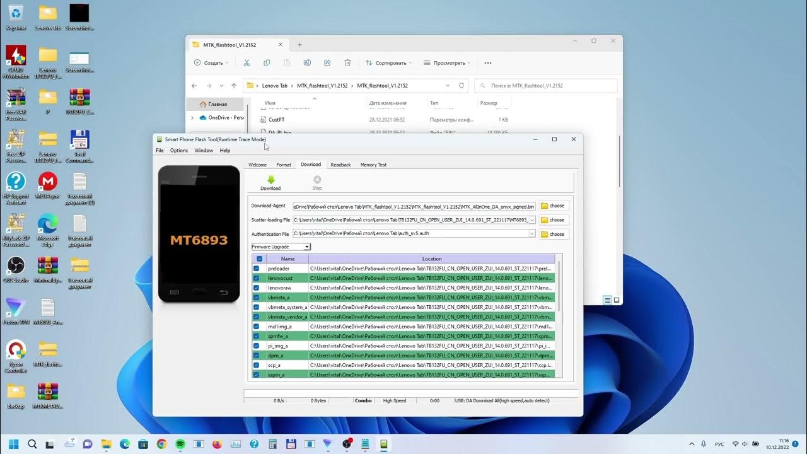Click the Stop icon in Flash Tool
This screenshot has height=454, width=807.
317,180
